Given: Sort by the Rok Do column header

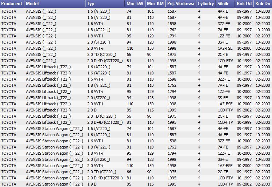Looking at the screenshot, I should tap(263, 4).
